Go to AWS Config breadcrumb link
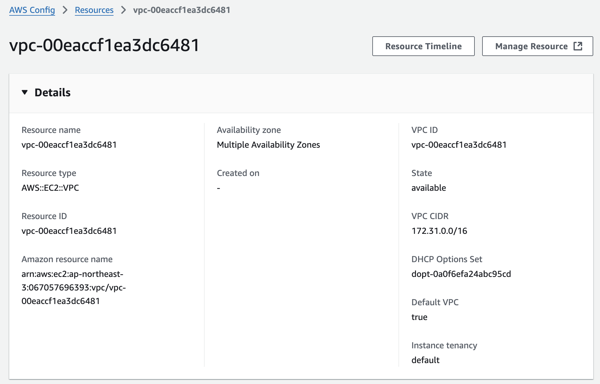600x384 pixels. 32,10
